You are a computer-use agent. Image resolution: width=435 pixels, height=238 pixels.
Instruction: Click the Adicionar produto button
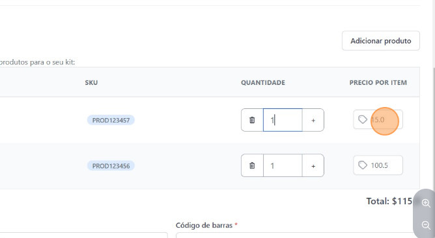pos(380,41)
